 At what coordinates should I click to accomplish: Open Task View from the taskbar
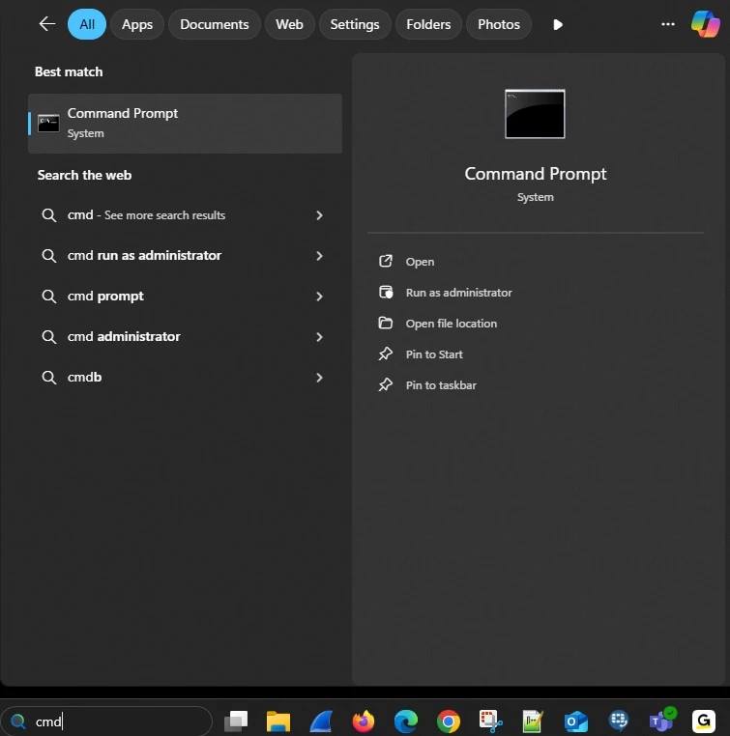[x=236, y=721]
